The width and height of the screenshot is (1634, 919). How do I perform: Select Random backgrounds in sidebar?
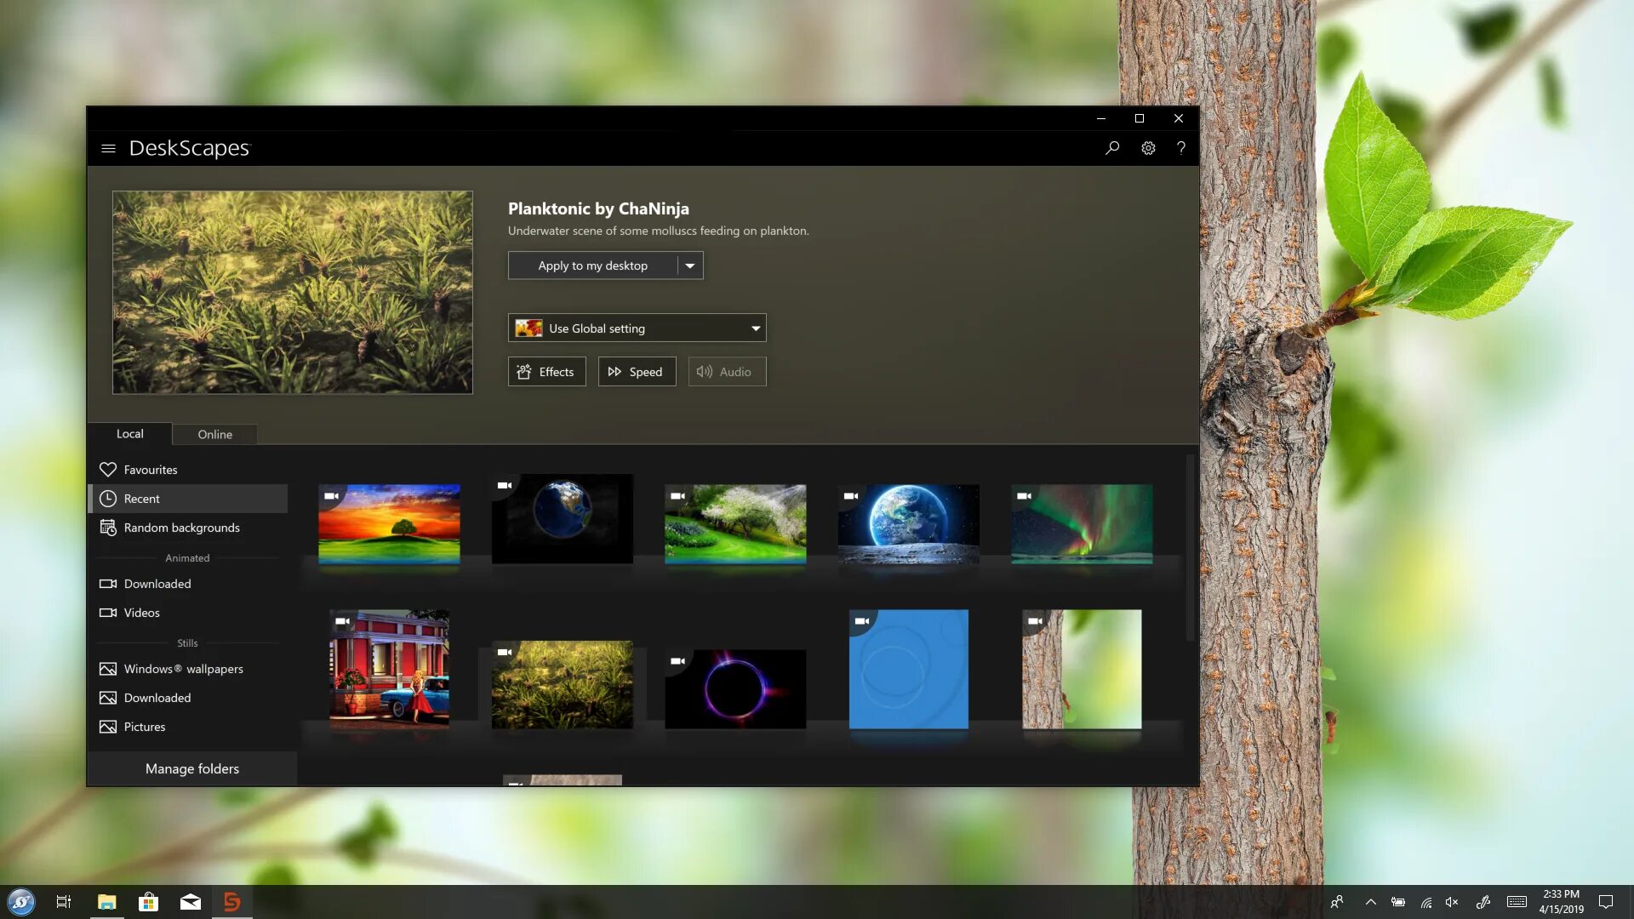(x=181, y=528)
